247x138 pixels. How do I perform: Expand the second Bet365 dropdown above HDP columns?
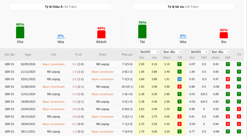click(x=199, y=52)
